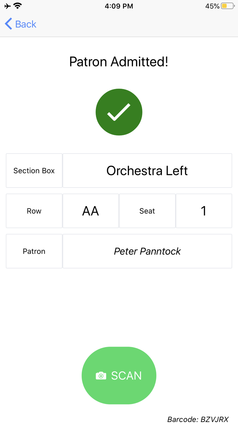Tap the Row label field
This screenshot has height=424, width=238.
pyautogui.click(x=34, y=211)
